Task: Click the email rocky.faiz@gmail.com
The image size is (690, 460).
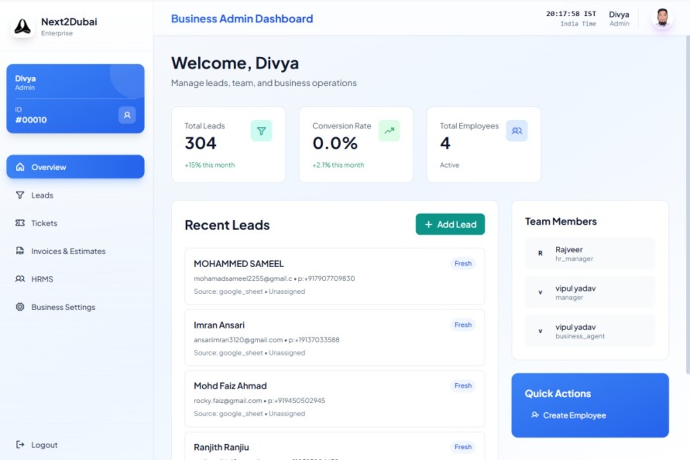Action: [x=228, y=400]
